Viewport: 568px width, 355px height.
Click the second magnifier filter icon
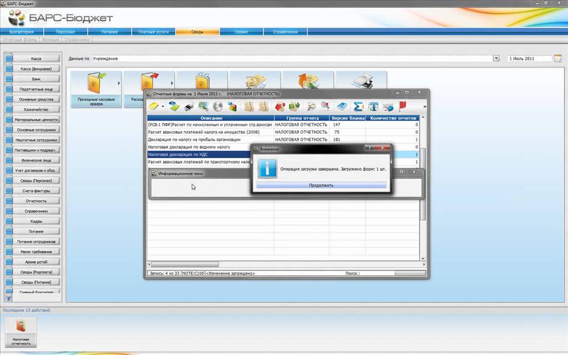point(326,106)
